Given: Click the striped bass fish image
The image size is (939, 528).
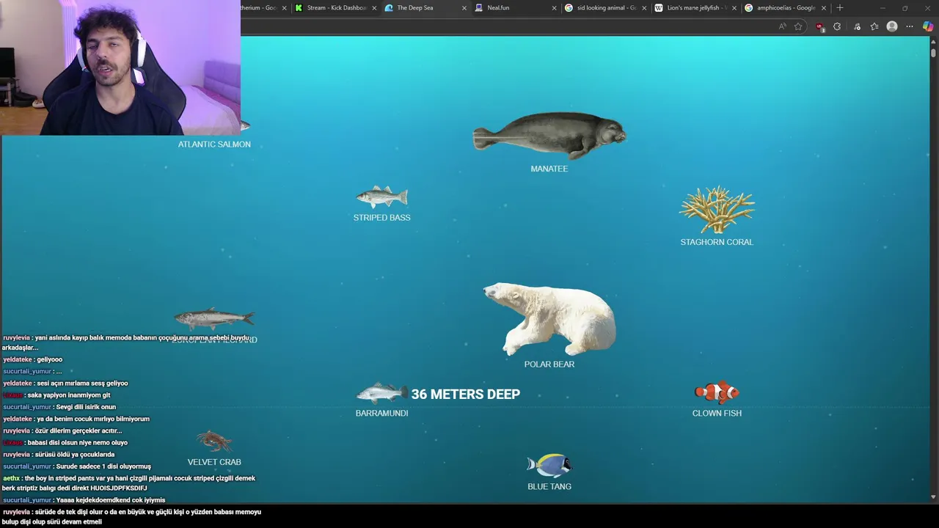Looking at the screenshot, I should [381, 197].
